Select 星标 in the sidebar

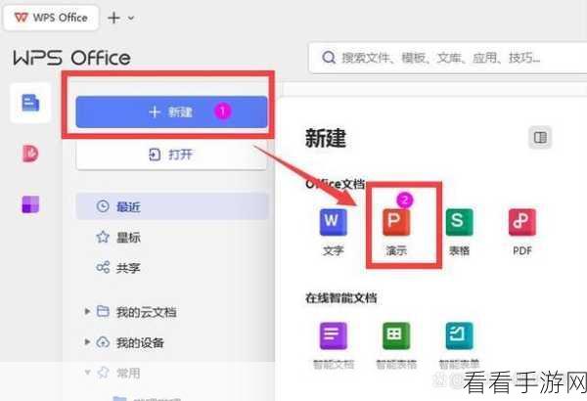[x=172, y=237]
